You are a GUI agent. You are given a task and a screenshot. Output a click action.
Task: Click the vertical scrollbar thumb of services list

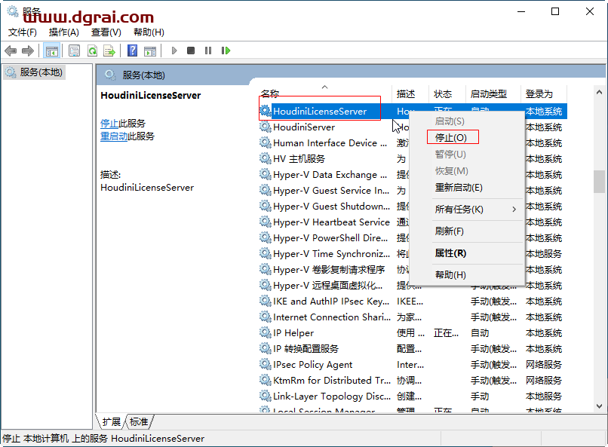(599, 182)
